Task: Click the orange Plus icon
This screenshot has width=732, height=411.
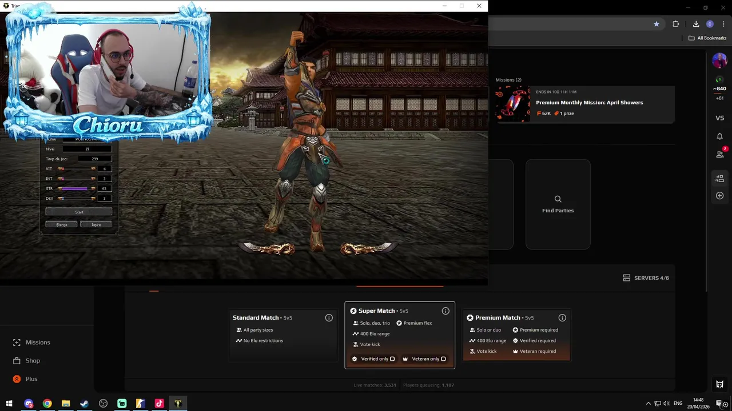Action: pyautogui.click(x=17, y=379)
